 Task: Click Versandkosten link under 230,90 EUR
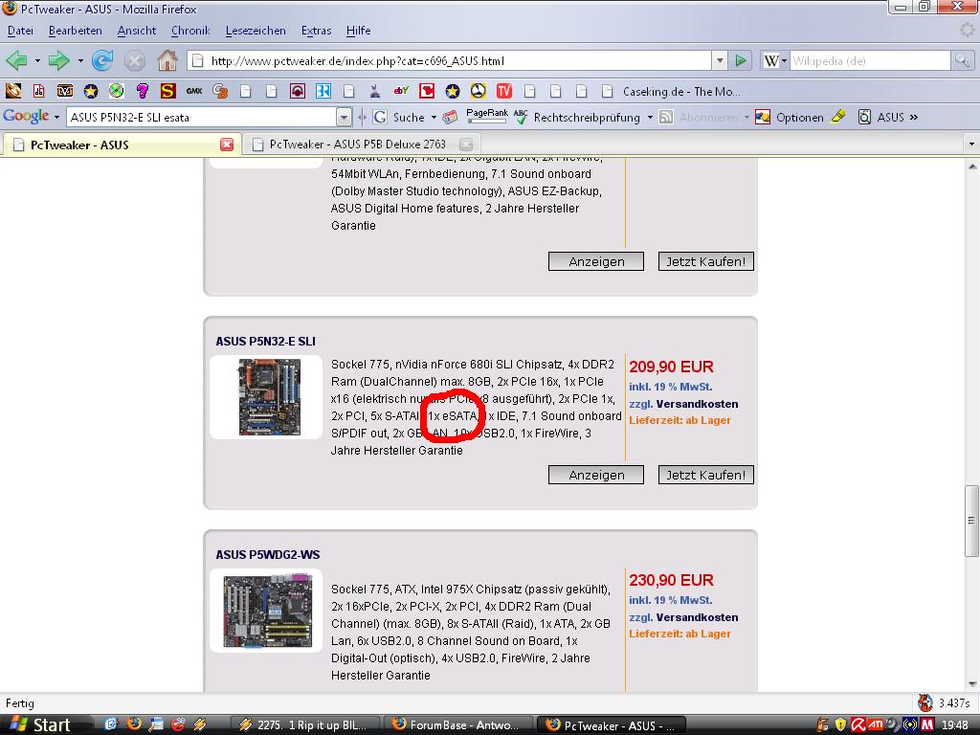697,617
